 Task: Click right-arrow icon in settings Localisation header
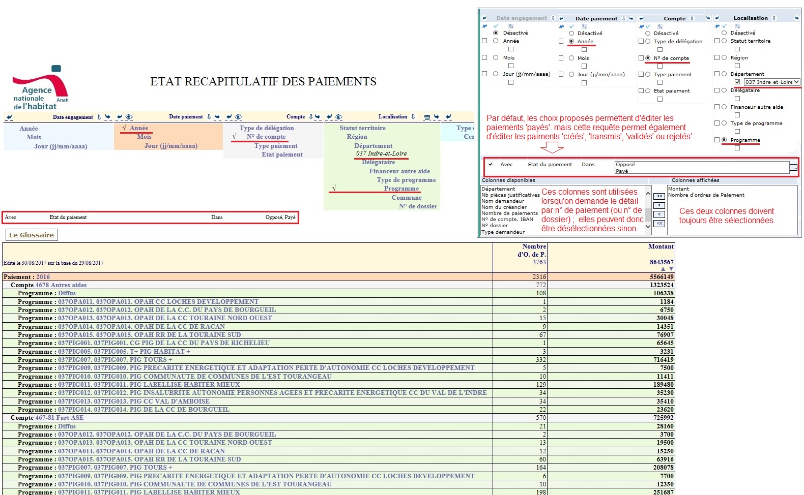tap(797, 18)
